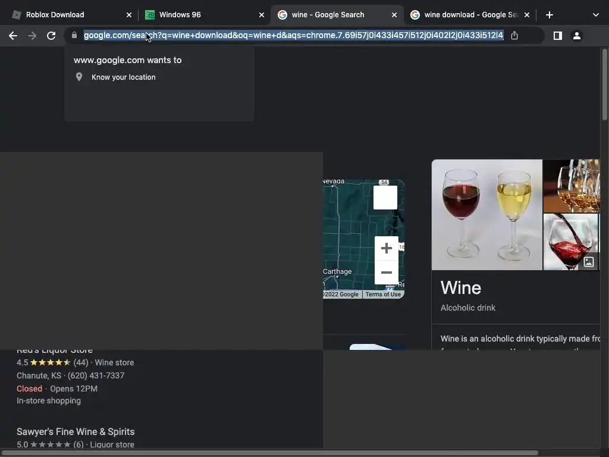Reload the current page
609x457 pixels.
tap(51, 36)
